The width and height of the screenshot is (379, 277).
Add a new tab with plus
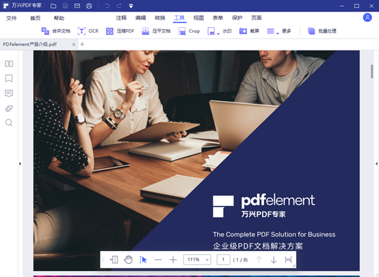coord(82,44)
